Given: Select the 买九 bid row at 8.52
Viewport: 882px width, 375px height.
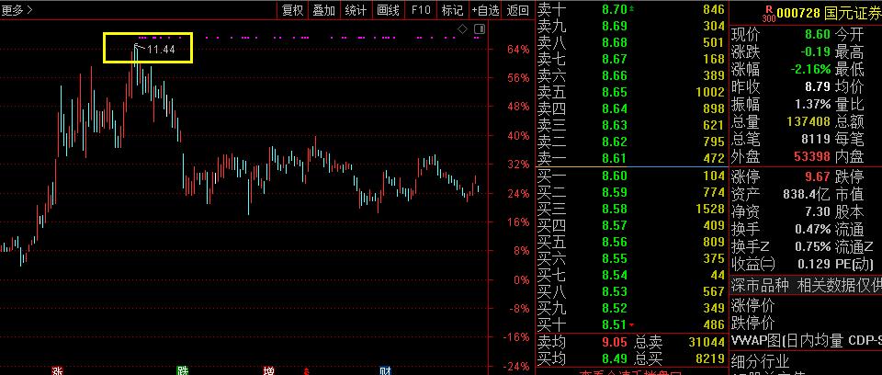Looking at the screenshot, I should point(631,308).
